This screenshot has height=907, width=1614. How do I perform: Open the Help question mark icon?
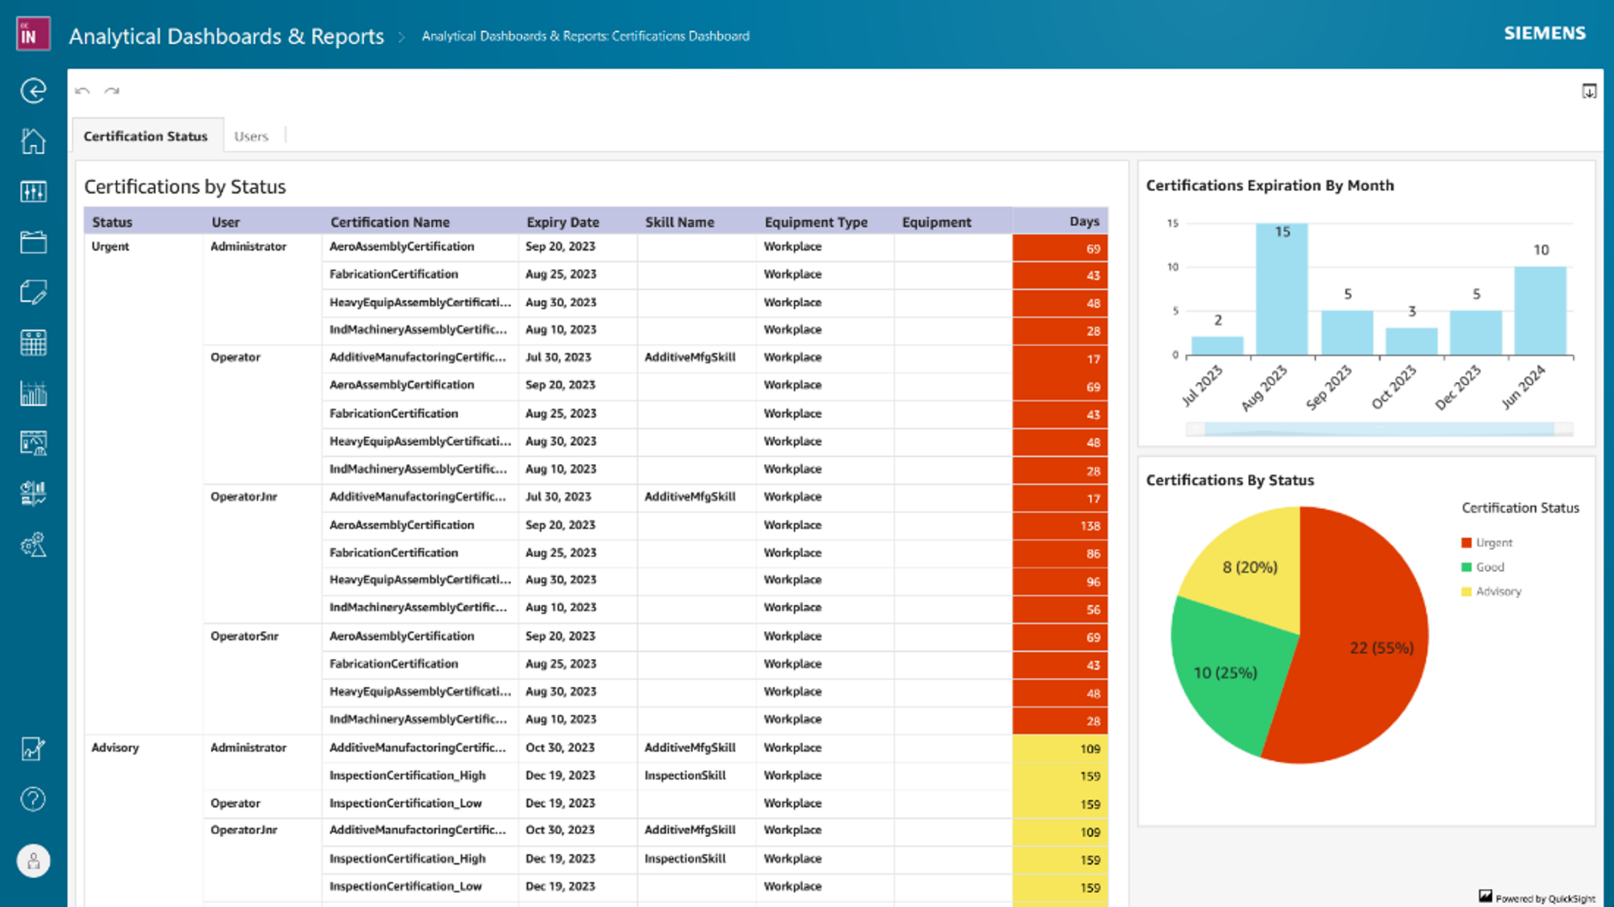(x=32, y=799)
